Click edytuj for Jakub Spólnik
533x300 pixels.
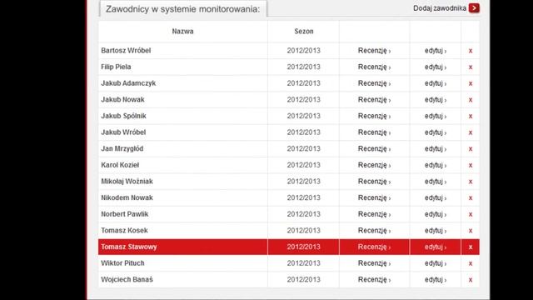pyautogui.click(x=436, y=116)
